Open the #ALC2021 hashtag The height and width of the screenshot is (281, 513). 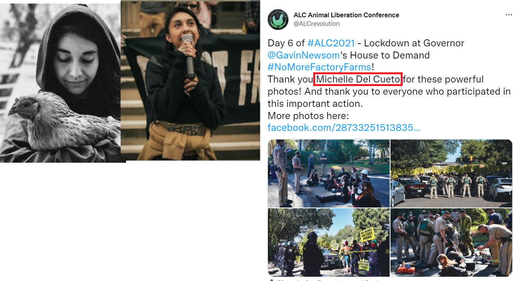tap(331, 43)
